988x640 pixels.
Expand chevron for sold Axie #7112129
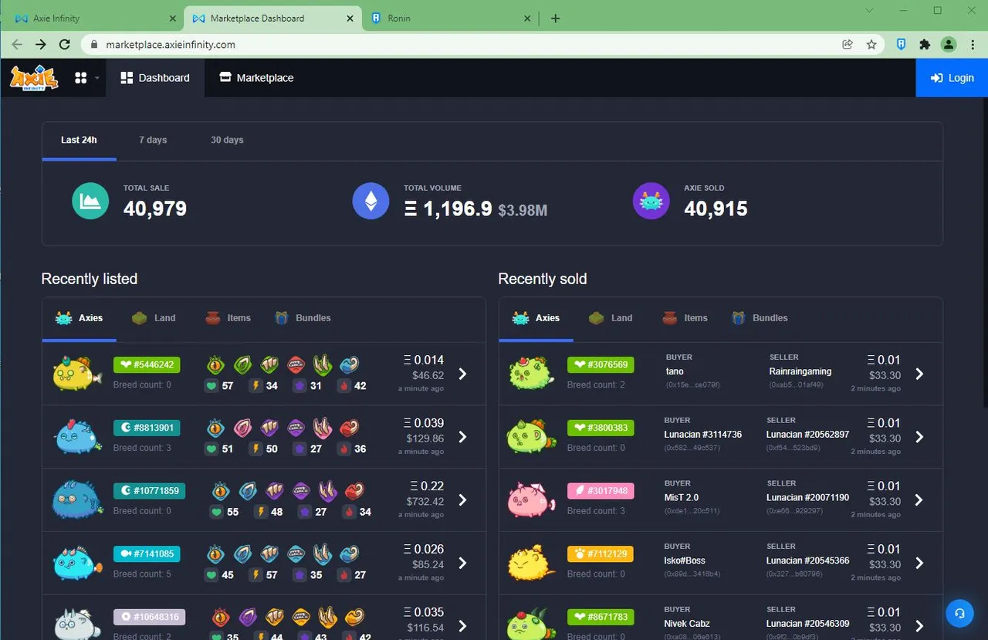click(x=919, y=564)
